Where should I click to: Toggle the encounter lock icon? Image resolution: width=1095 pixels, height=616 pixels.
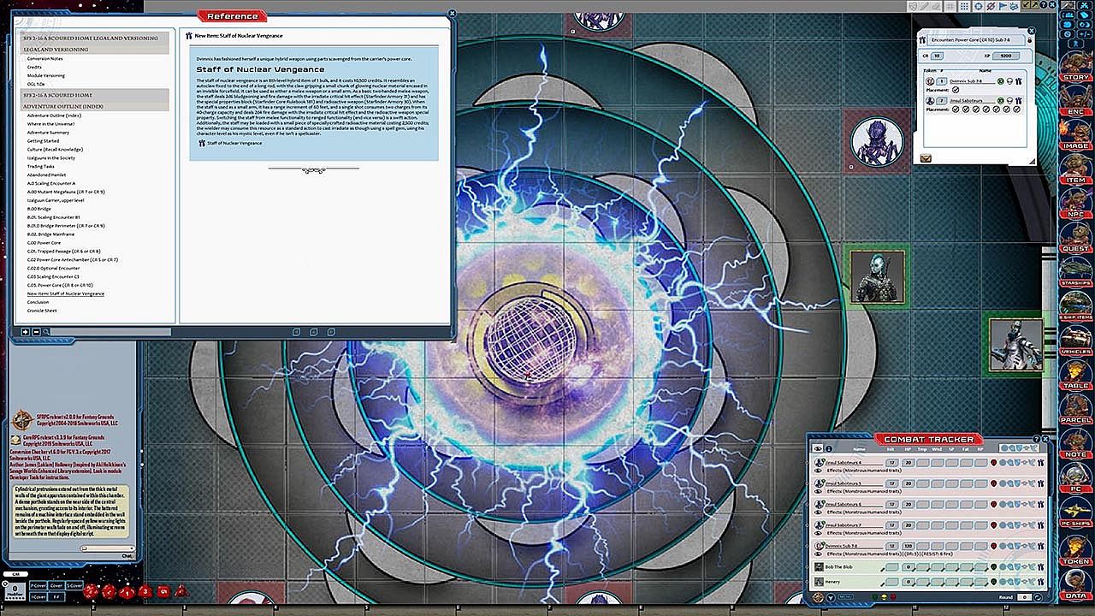pos(1030,39)
